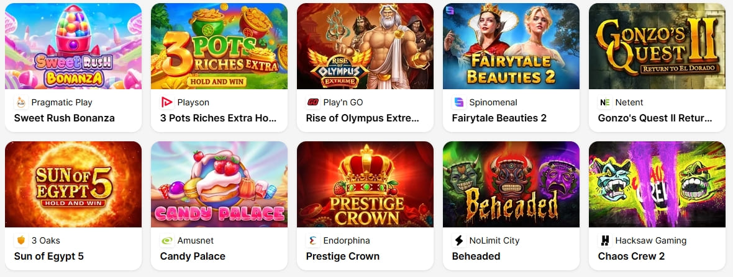Click the NoLimit City lightning icon
Image resolution: width=733 pixels, height=277 pixels.
coord(458,240)
